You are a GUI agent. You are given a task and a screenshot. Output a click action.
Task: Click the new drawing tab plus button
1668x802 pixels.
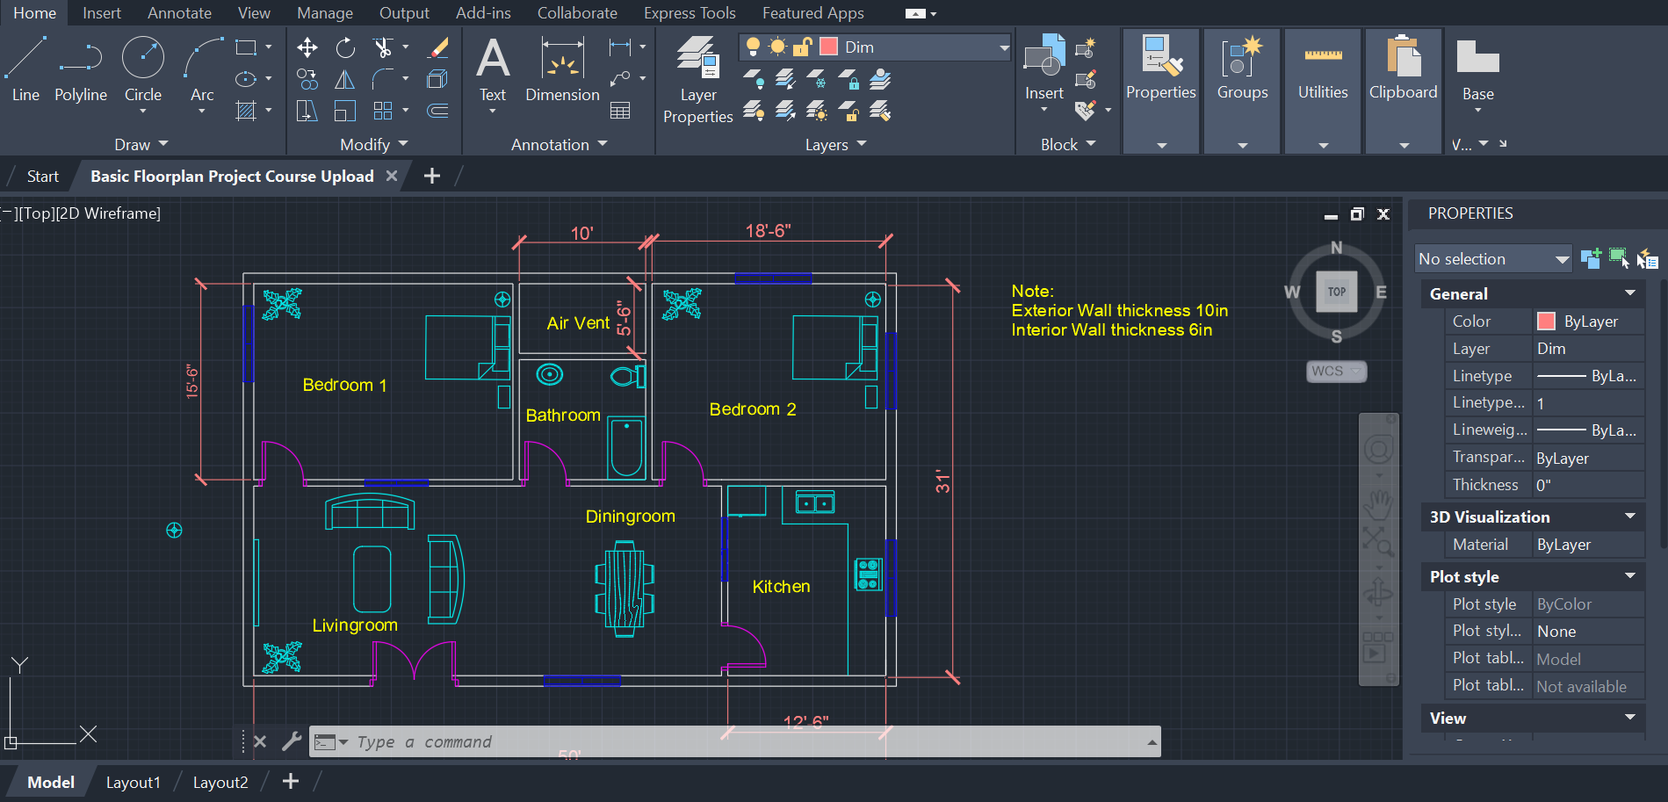click(x=432, y=176)
